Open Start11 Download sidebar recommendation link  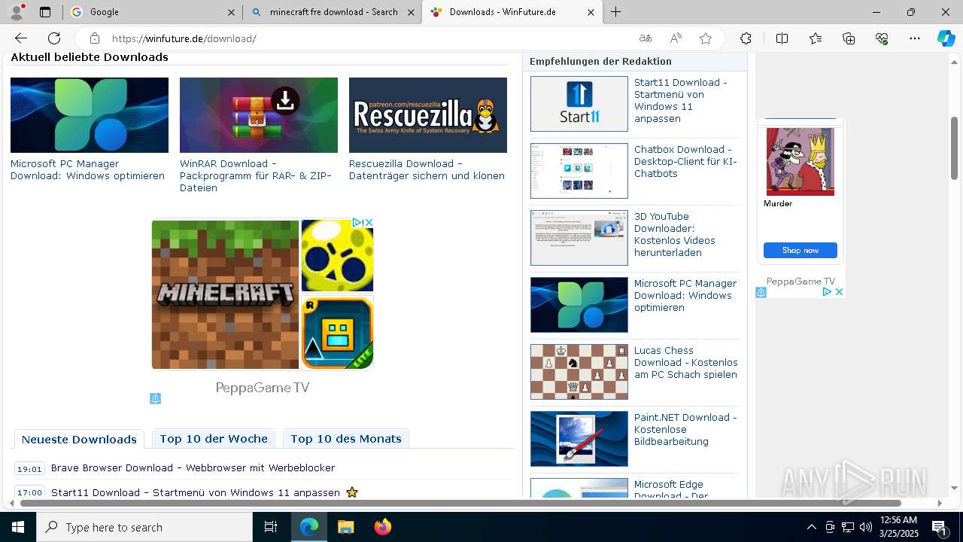(681, 100)
